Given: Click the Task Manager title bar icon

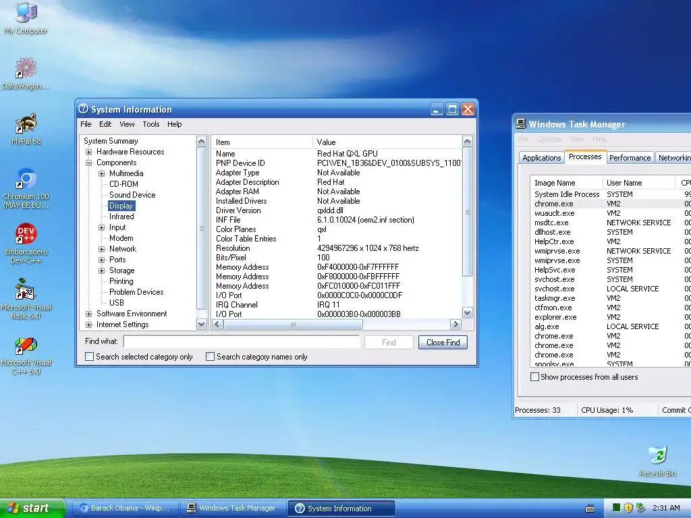Looking at the screenshot, I should 521,124.
